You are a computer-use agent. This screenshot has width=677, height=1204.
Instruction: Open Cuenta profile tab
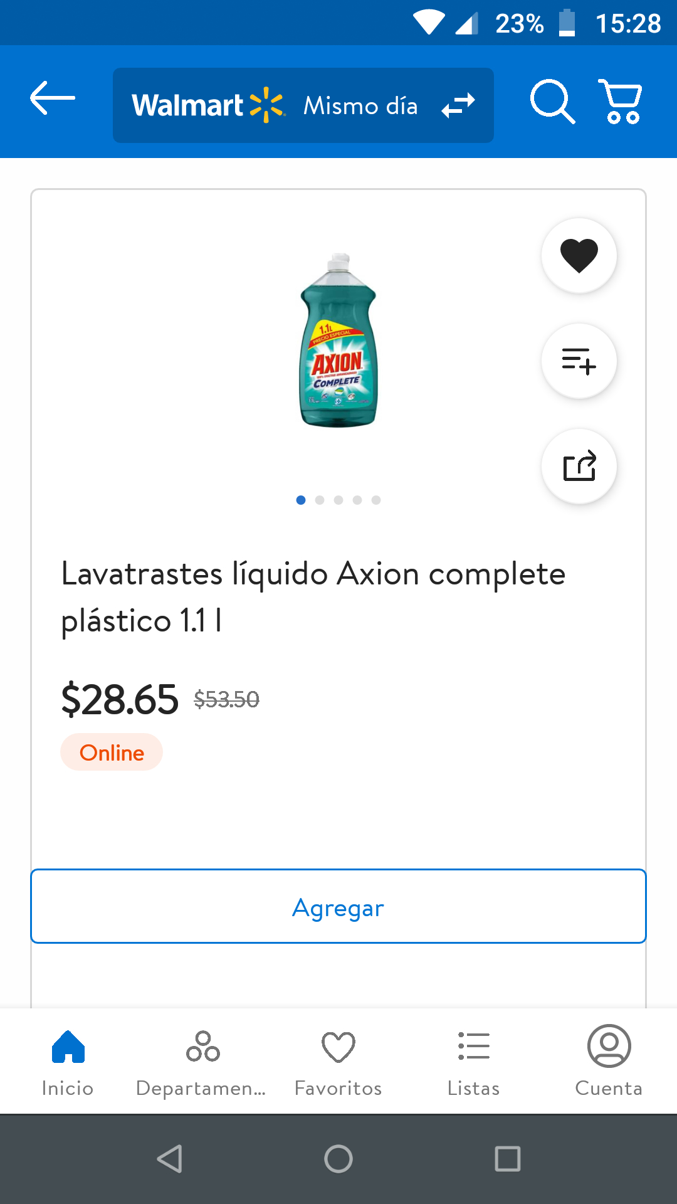coord(609,1061)
